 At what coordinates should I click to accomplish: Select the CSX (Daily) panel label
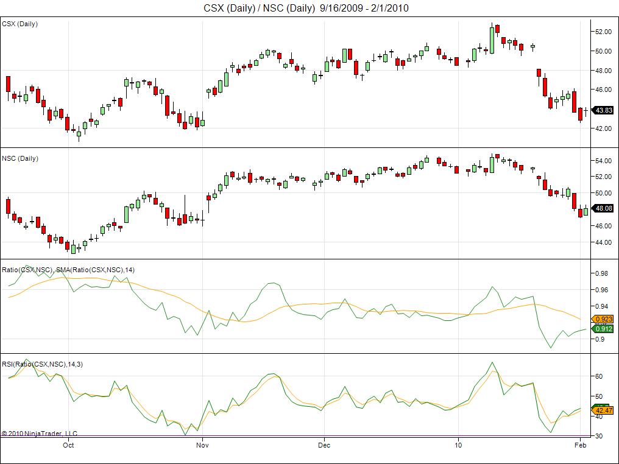click(x=19, y=24)
